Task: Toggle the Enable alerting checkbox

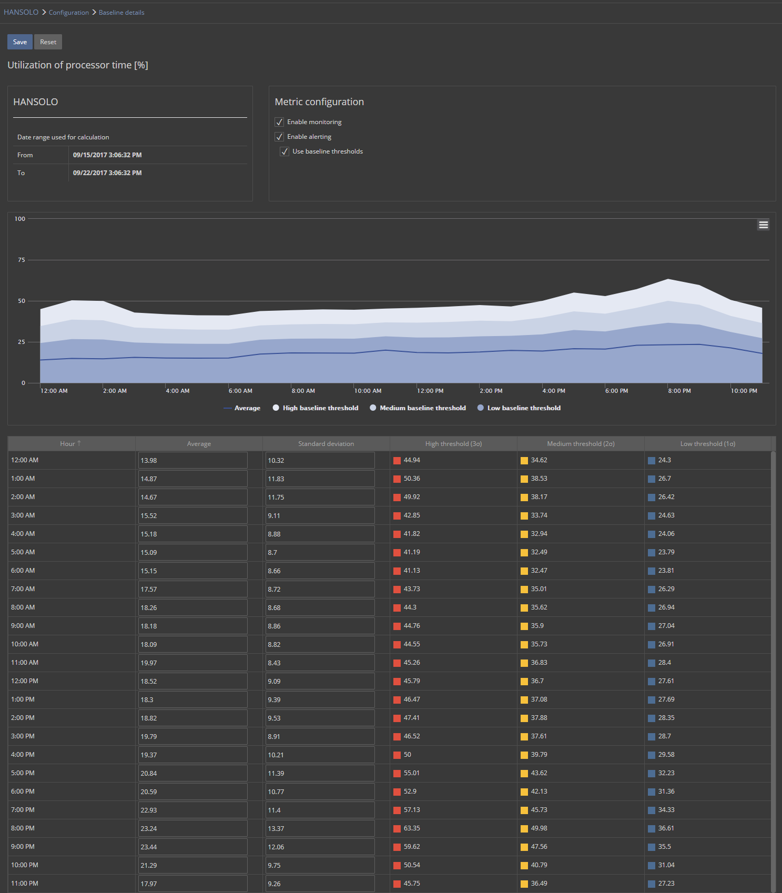Action: coord(279,137)
